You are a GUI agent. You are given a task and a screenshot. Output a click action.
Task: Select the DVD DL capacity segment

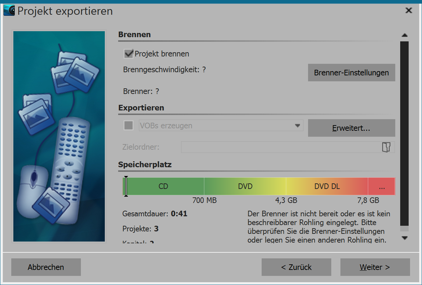(x=327, y=186)
